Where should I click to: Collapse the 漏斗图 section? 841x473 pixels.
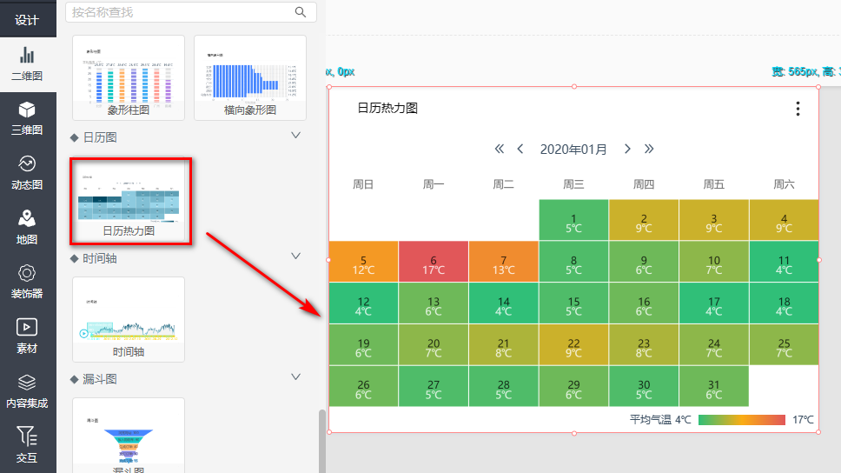[x=295, y=377]
